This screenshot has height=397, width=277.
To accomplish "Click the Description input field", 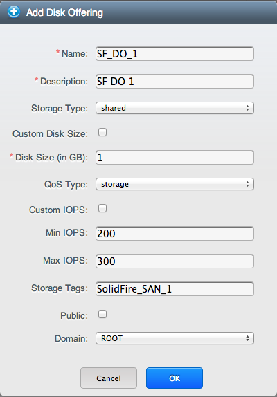I will tap(175, 82).
